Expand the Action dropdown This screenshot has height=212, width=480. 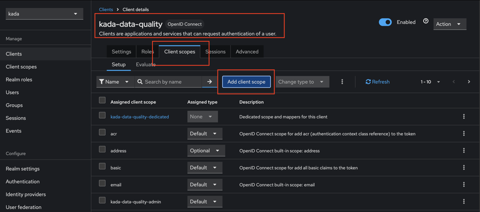[449, 24]
